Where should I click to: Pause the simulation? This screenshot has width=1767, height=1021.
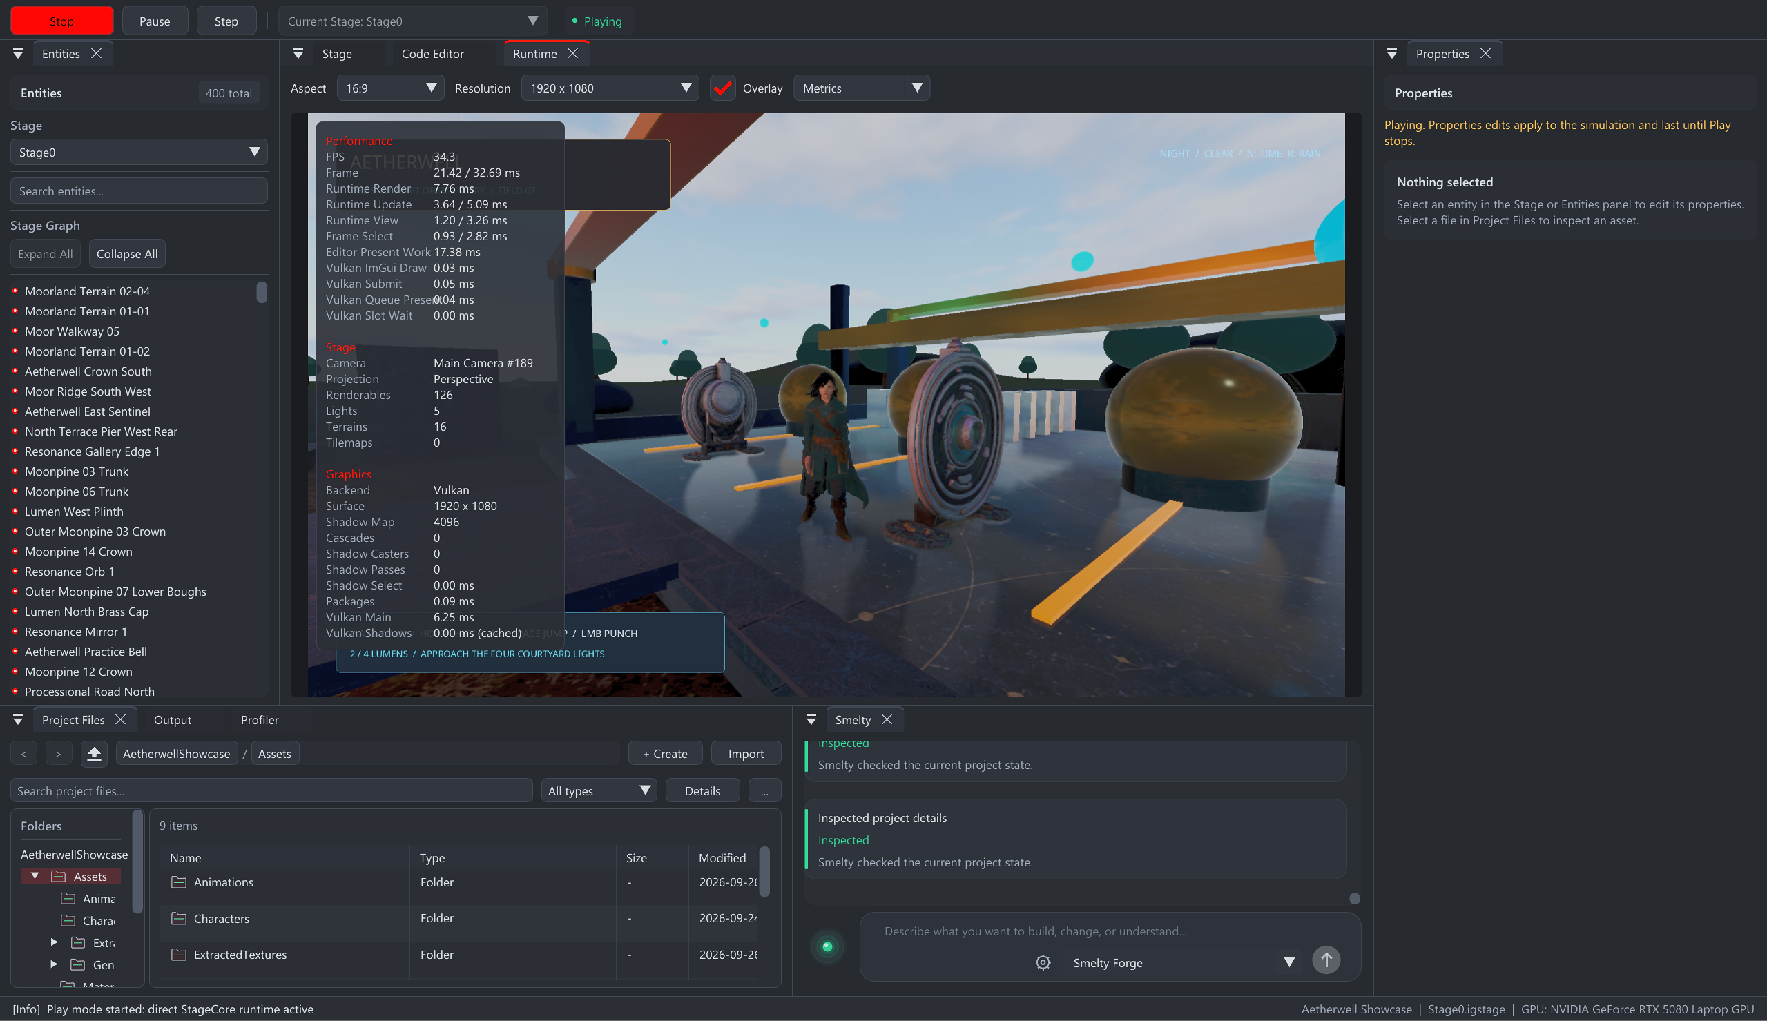point(155,21)
